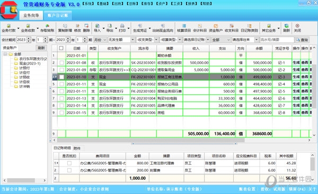This screenshot has width=318, height=194.
Task: Click the 业务收款 toolbar icon
Action: pos(28,28)
